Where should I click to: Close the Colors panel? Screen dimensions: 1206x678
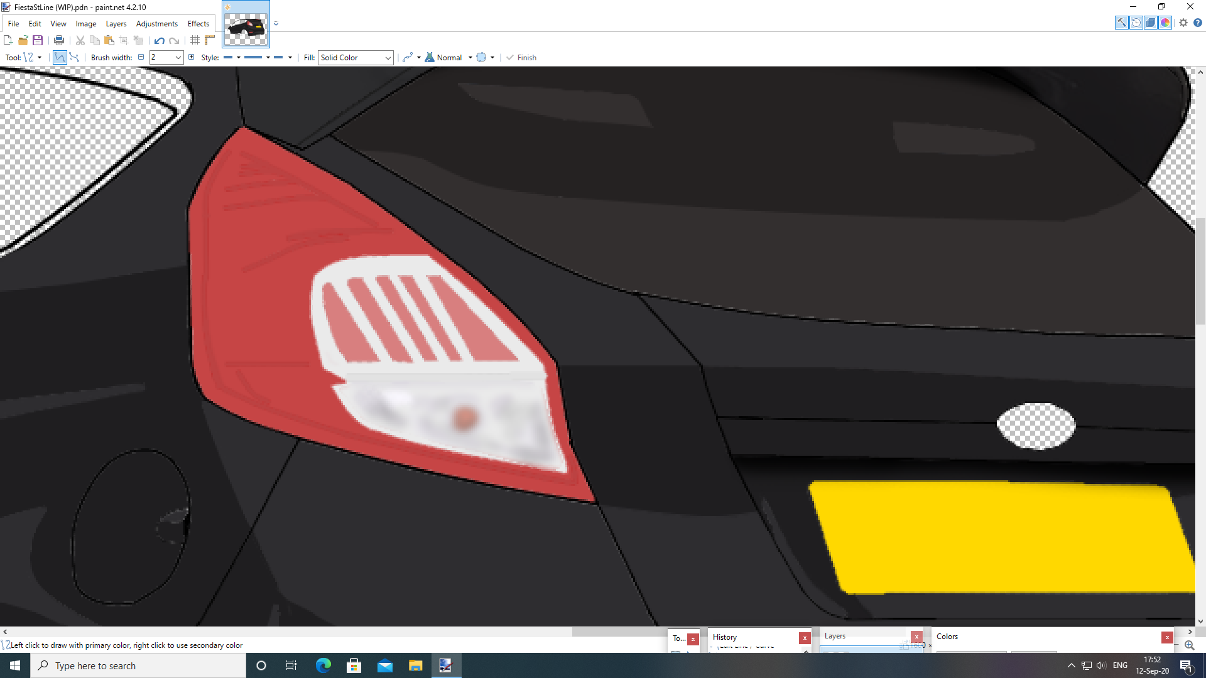tap(1167, 637)
